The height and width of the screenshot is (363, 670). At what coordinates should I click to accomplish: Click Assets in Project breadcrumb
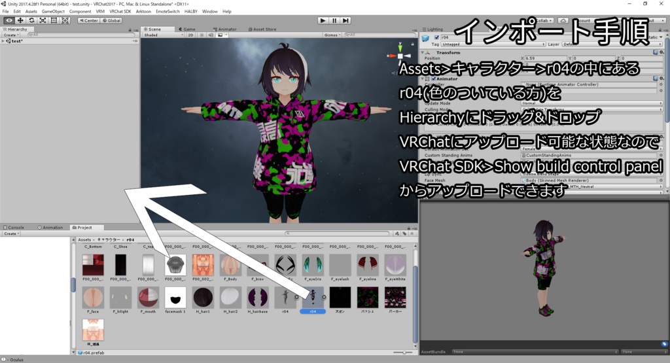(84, 240)
